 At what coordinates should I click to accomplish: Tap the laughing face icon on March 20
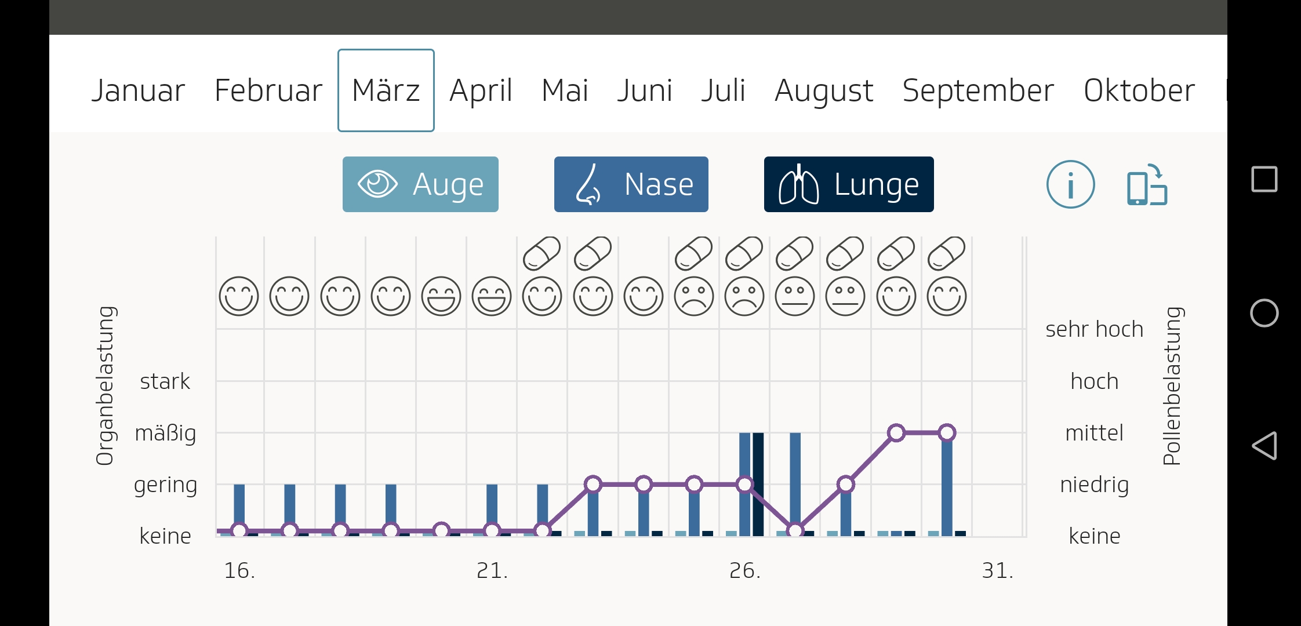click(x=441, y=296)
